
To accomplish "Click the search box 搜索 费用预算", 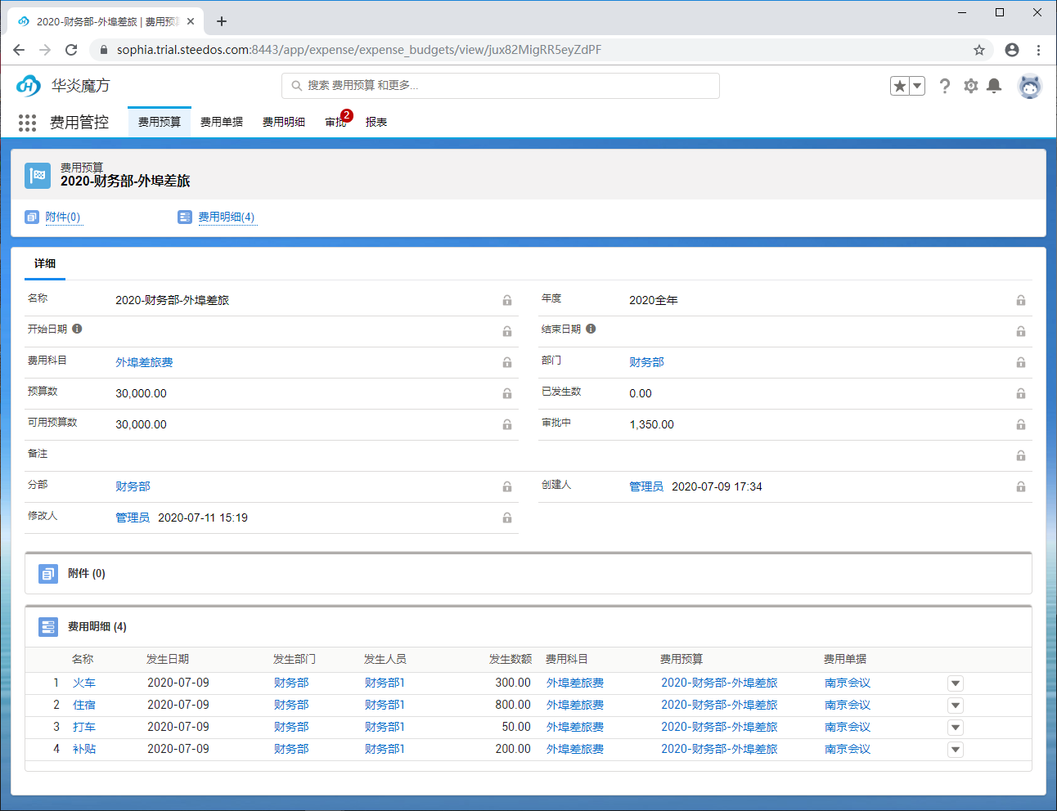I will click(x=500, y=86).
